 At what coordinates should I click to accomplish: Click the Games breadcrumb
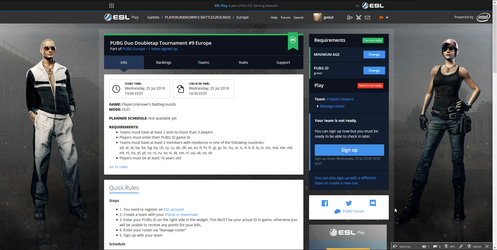point(153,17)
